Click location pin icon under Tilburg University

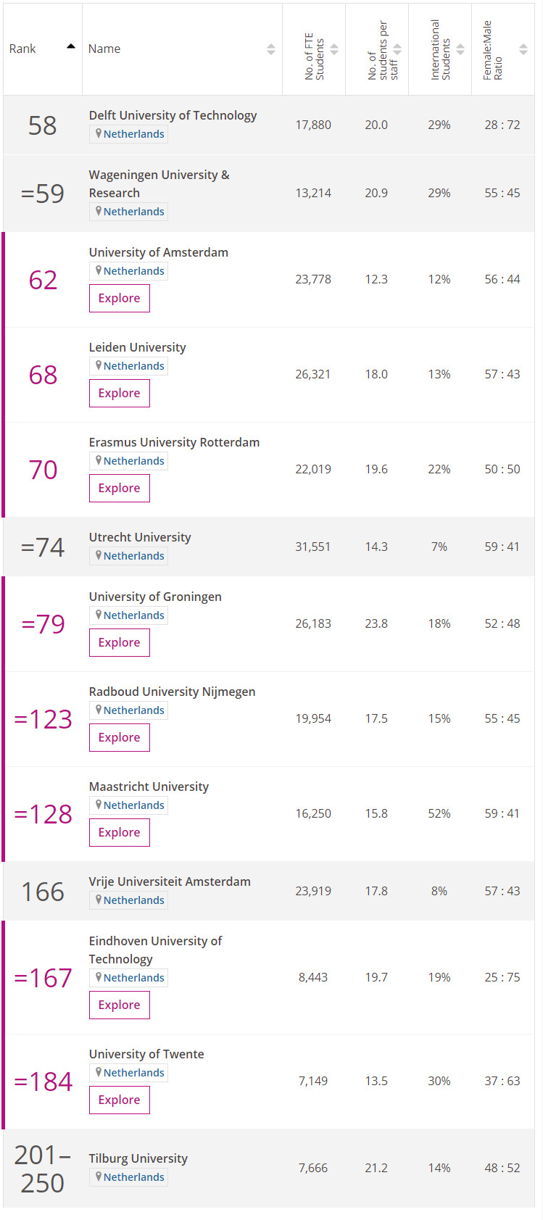(x=99, y=1177)
